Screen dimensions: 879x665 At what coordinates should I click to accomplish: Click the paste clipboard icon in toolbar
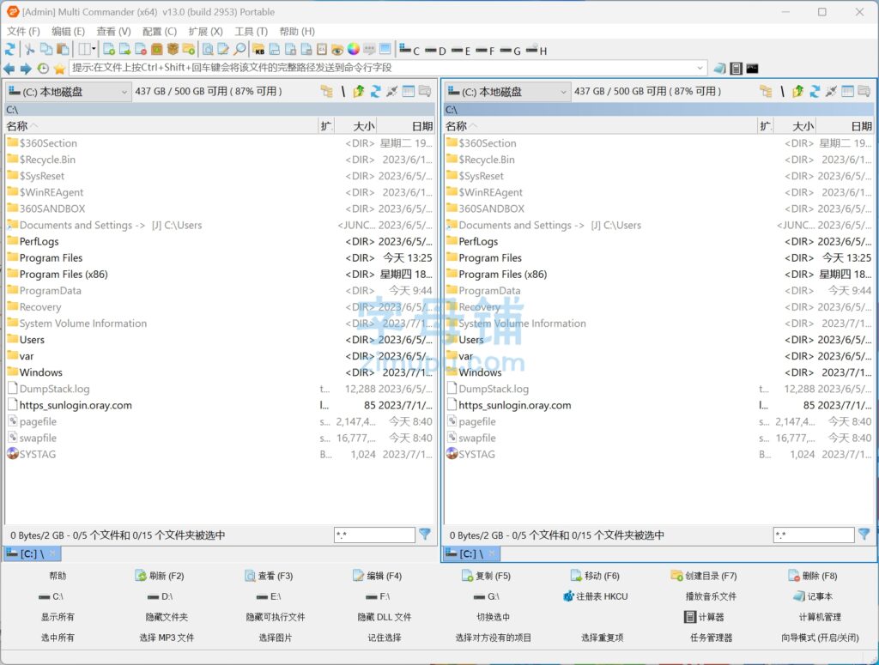pos(64,49)
